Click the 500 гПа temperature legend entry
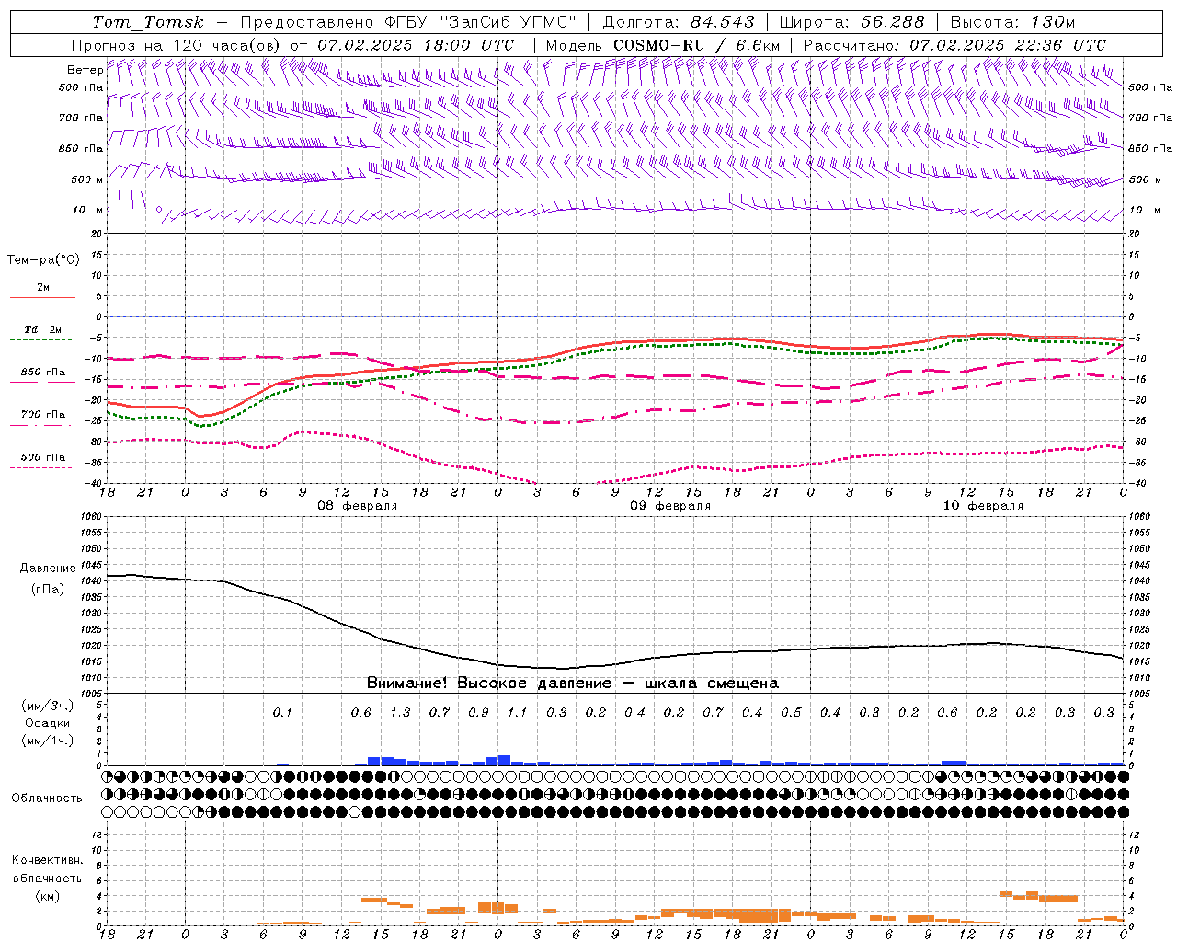Screen dimensions: 1177x942 point(43,457)
